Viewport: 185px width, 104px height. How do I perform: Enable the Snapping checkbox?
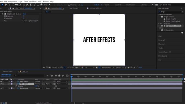(x=69, y=5)
